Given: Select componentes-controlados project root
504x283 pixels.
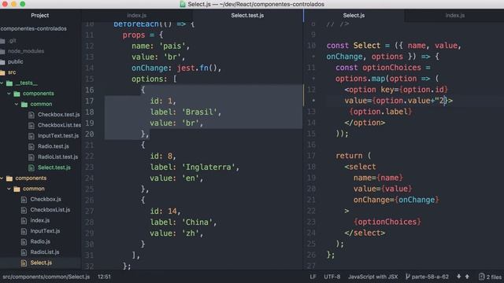Looking at the screenshot, I should click(33, 28).
